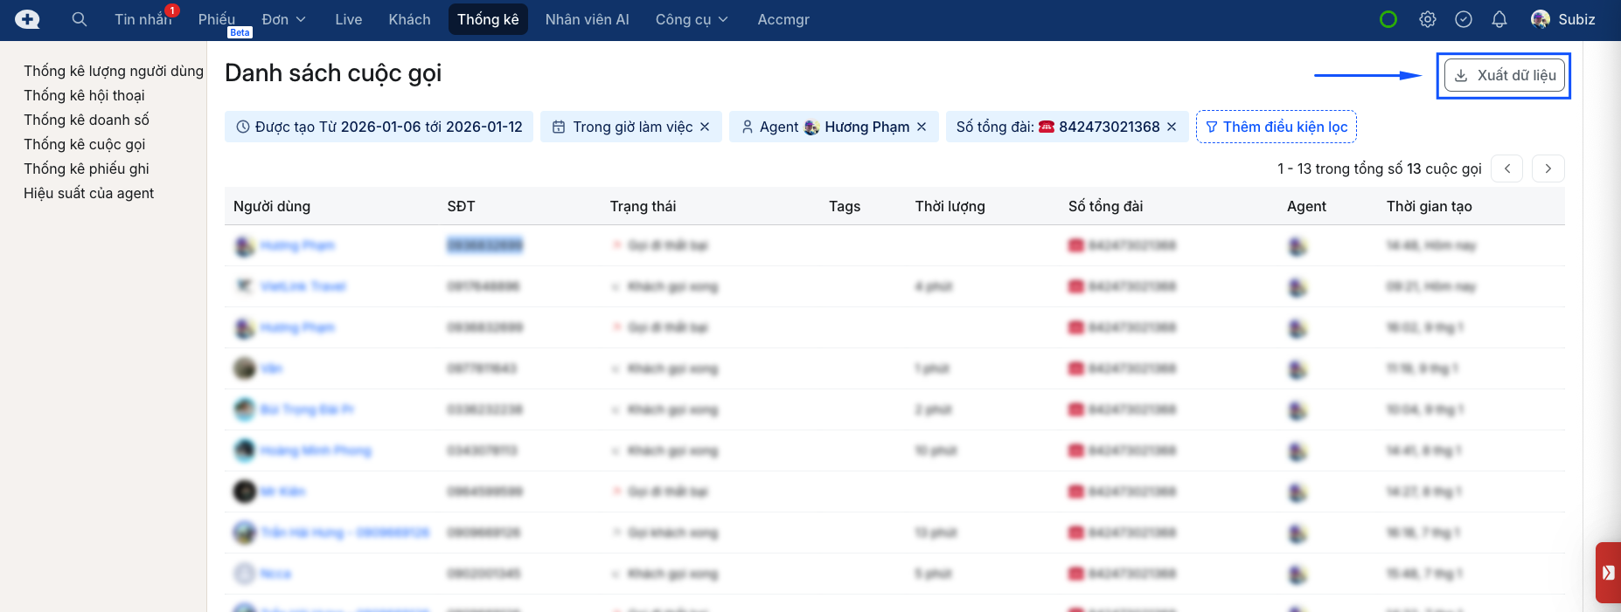Open the settings gear icon
This screenshot has height=612, width=1621.
click(x=1427, y=19)
